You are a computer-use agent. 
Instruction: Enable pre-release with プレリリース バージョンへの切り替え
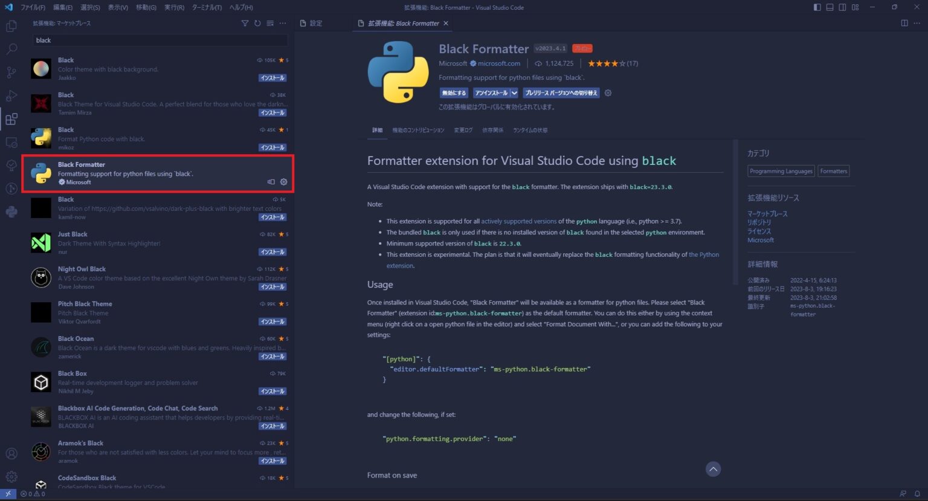click(561, 93)
